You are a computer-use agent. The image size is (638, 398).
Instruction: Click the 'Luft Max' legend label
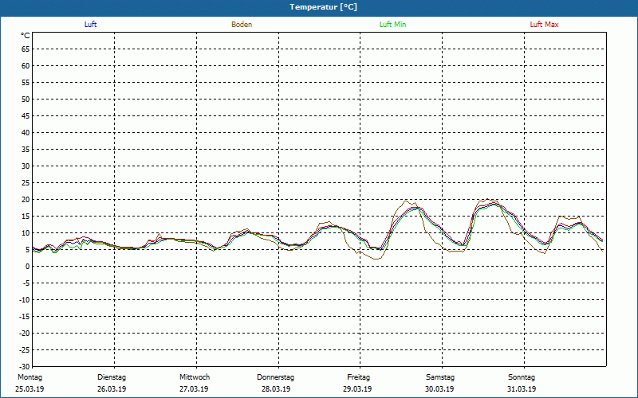point(544,25)
